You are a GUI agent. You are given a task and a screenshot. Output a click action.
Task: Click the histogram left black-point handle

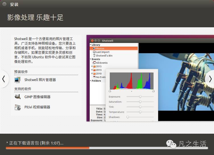(x=110, y=91)
